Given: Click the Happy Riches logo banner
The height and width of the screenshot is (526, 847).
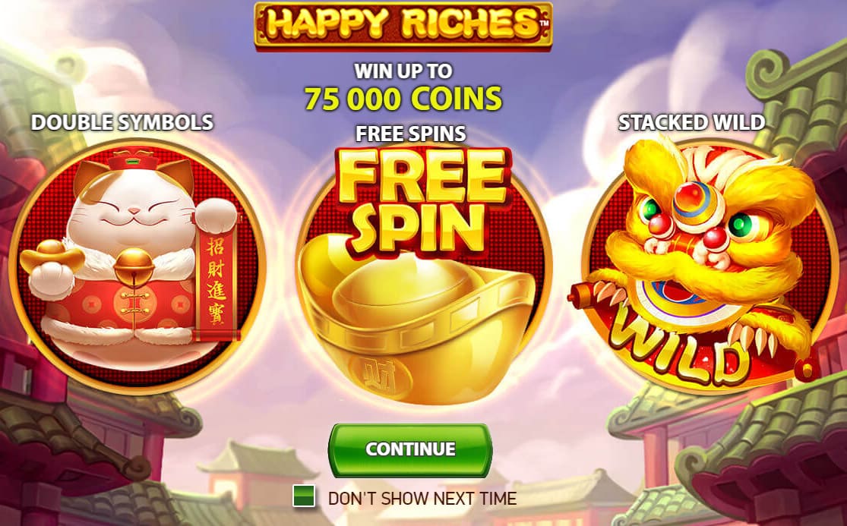Looking at the screenshot, I should click(403, 25).
